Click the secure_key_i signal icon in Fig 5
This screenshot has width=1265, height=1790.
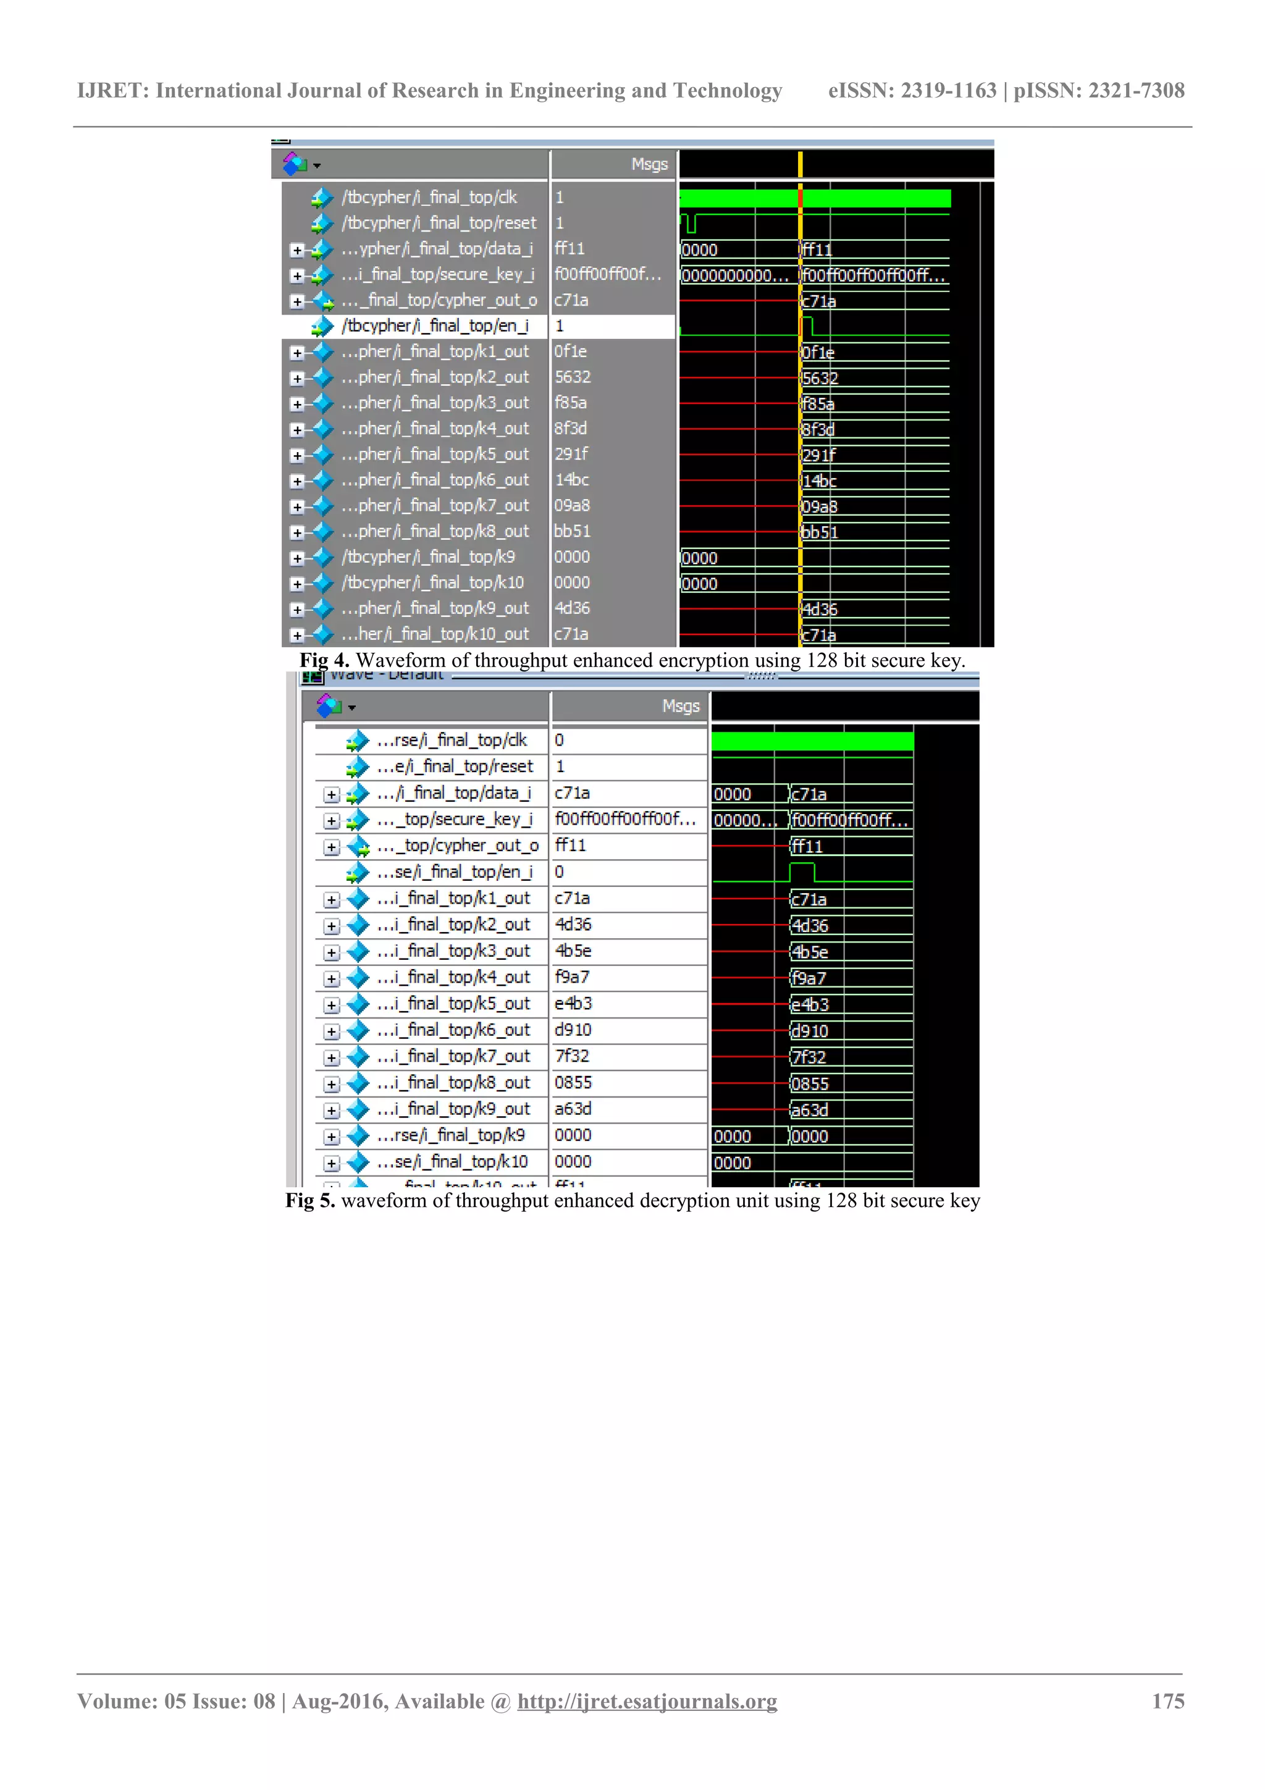(357, 820)
